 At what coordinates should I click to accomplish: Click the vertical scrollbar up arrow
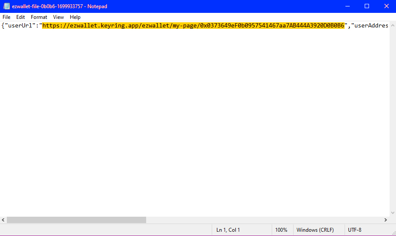pyautogui.click(x=392, y=25)
